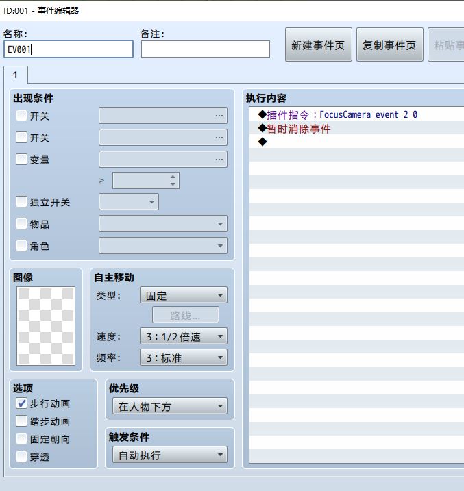Open the 独立开关 dropdown
464x491 pixels.
click(x=129, y=201)
